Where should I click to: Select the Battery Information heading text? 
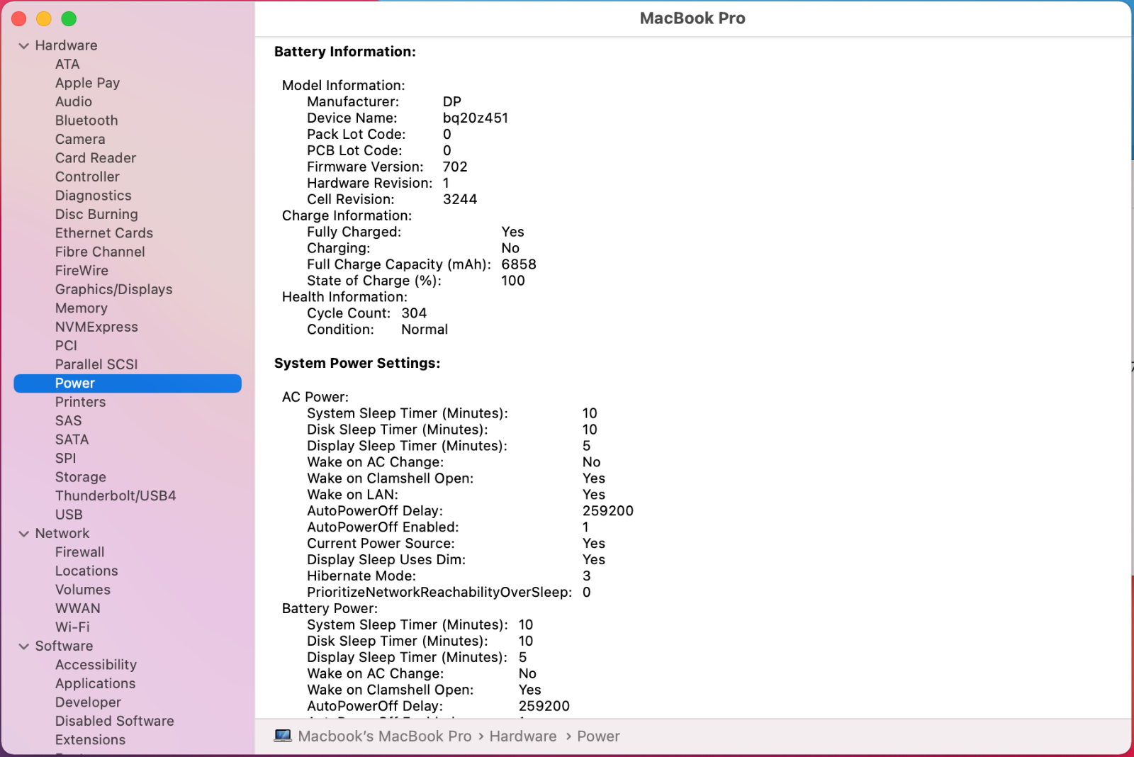pos(344,52)
